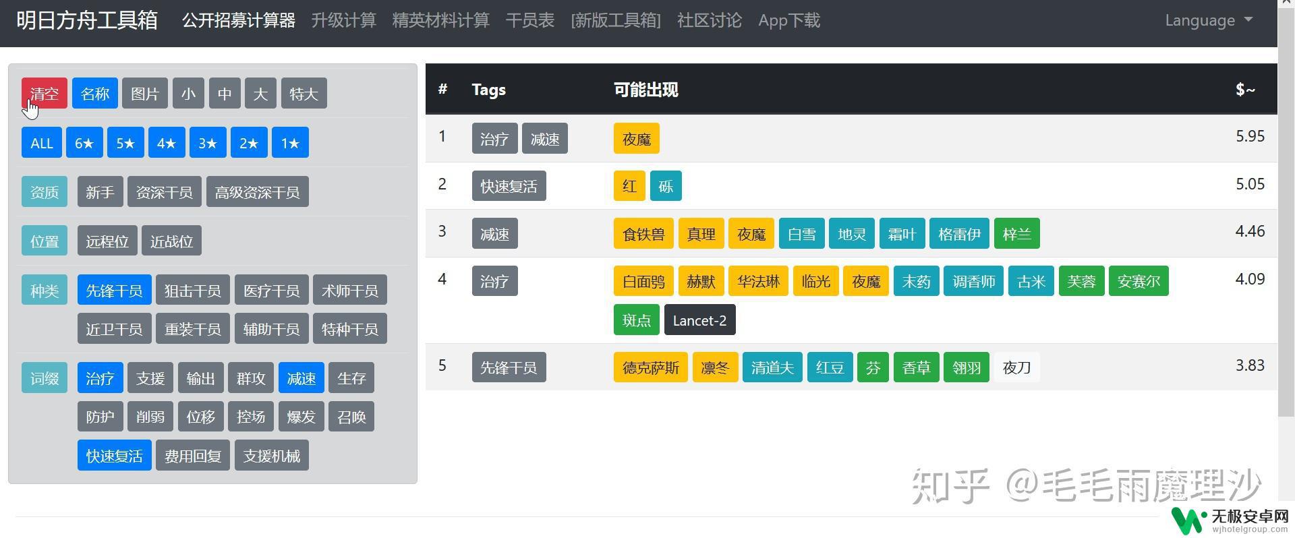Click the 资质 category label
The width and height of the screenshot is (1295, 538).
[x=45, y=191]
